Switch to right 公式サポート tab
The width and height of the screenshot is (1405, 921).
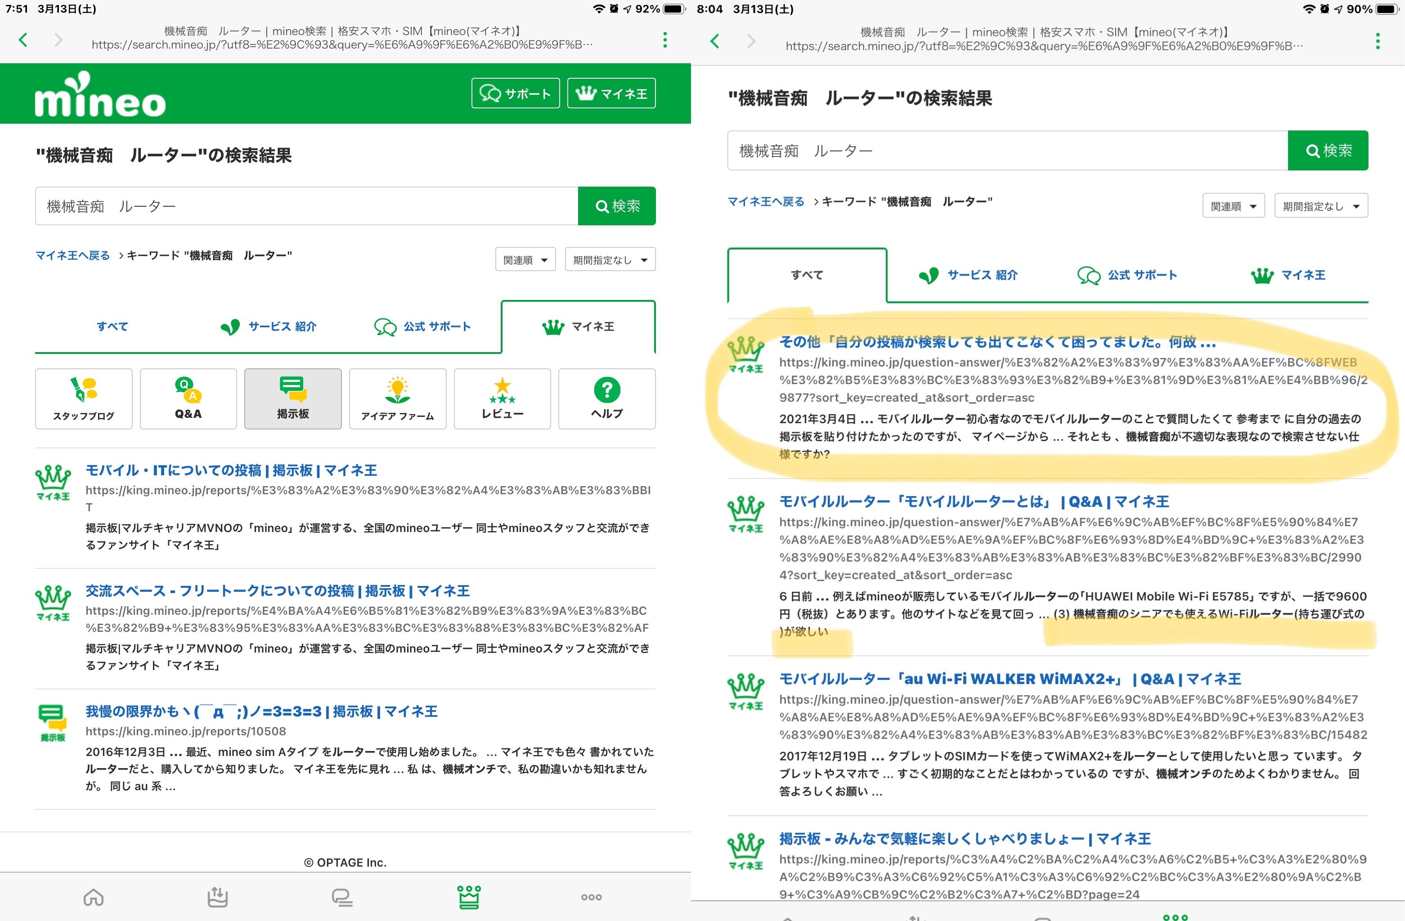click(1127, 275)
